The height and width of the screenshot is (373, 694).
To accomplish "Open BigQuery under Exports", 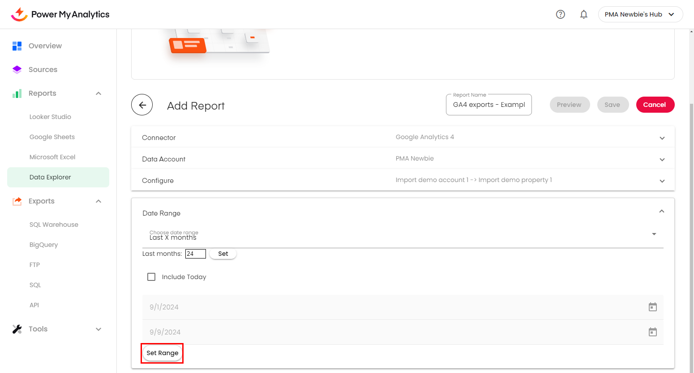I will [43, 245].
